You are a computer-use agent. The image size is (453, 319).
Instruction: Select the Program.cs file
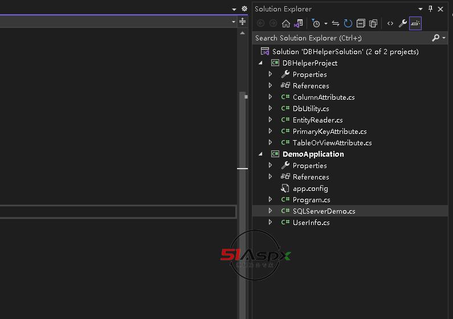pos(311,199)
